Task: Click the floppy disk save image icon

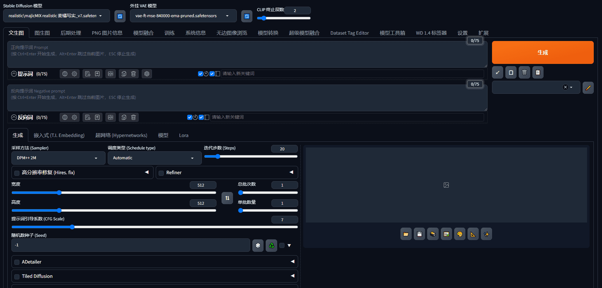Action: tap(419, 234)
